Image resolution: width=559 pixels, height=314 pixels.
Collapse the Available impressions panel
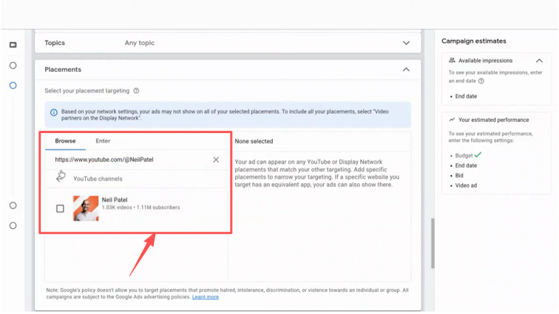click(x=539, y=61)
